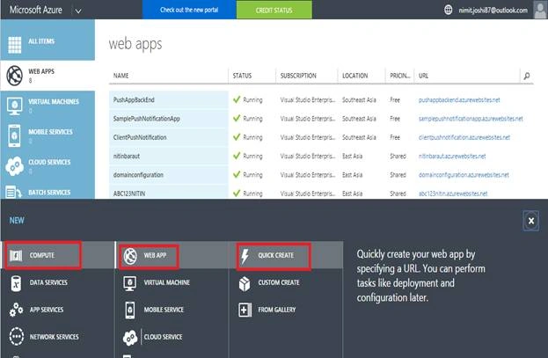Open the nimit.joshi87@outlook.com account menu
The width and height of the screenshot is (548, 358).
click(x=493, y=11)
